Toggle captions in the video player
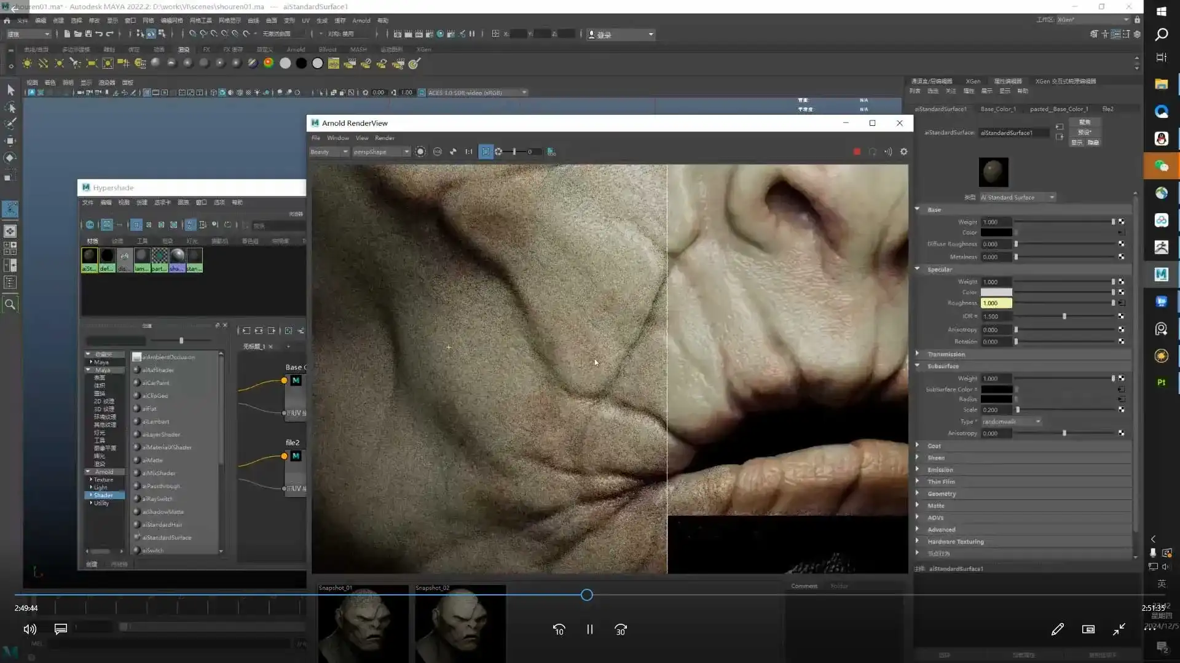 click(x=60, y=629)
